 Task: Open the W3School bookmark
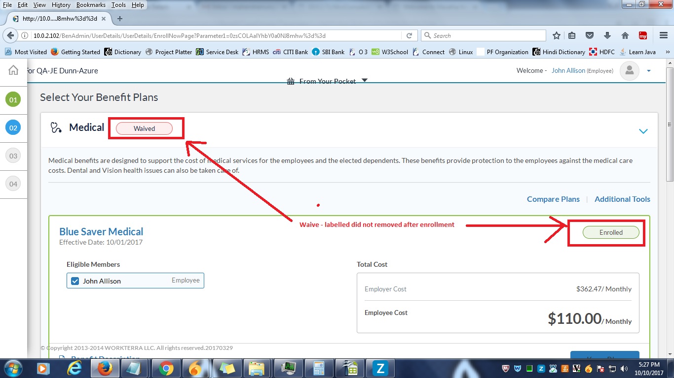[390, 52]
